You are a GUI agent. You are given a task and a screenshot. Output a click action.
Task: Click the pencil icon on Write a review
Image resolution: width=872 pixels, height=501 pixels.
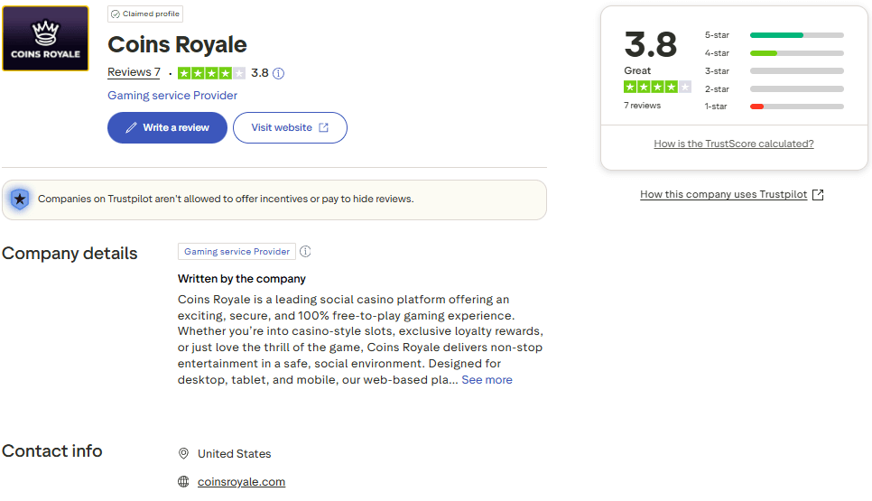[132, 128]
